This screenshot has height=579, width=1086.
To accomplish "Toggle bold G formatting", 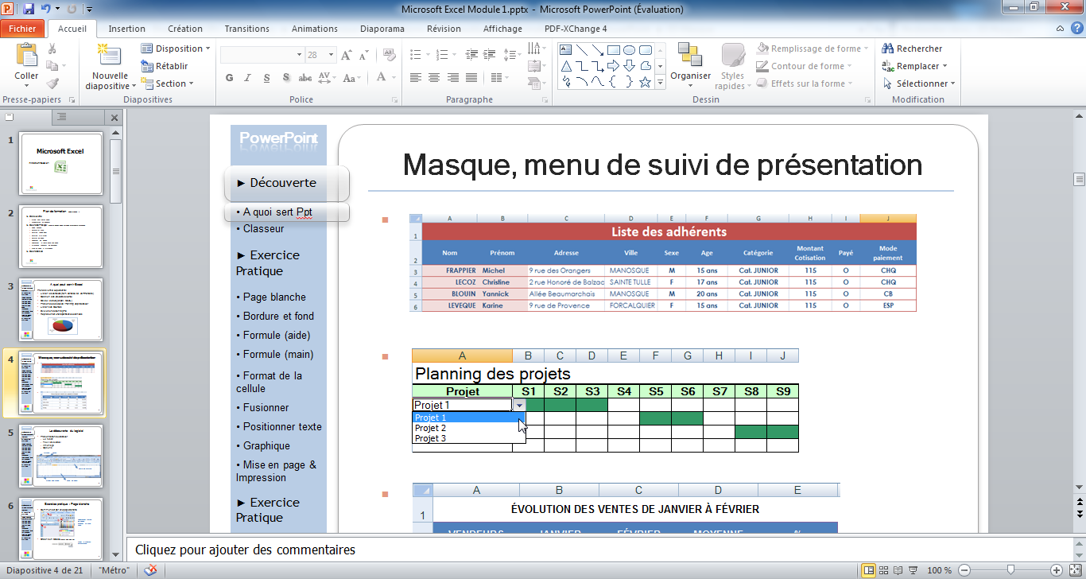I will click(230, 77).
